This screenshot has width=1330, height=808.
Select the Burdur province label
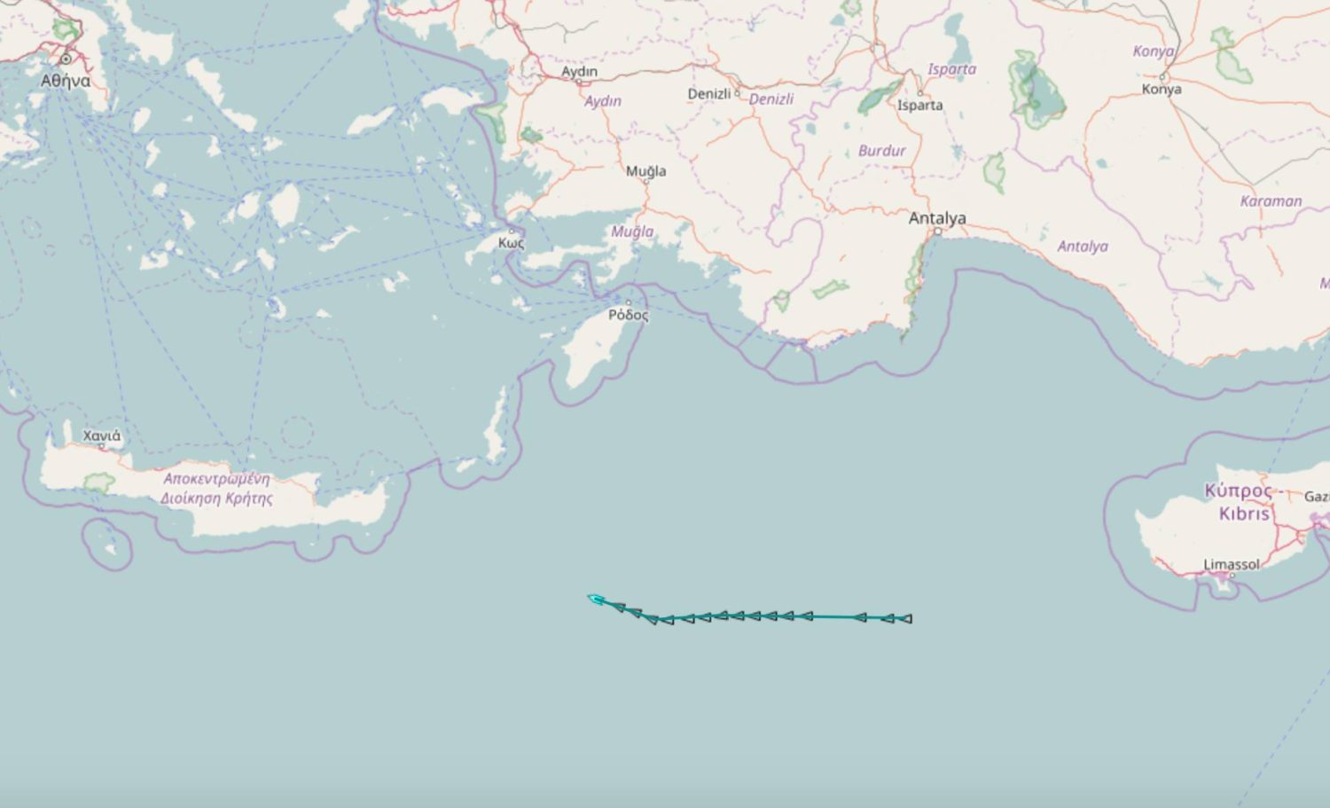(882, 151)
